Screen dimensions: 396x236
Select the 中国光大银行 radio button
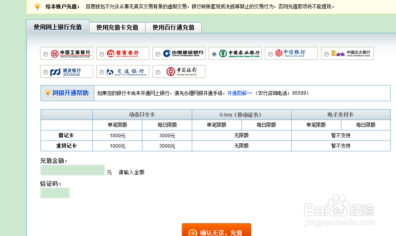tap(327, 54)
